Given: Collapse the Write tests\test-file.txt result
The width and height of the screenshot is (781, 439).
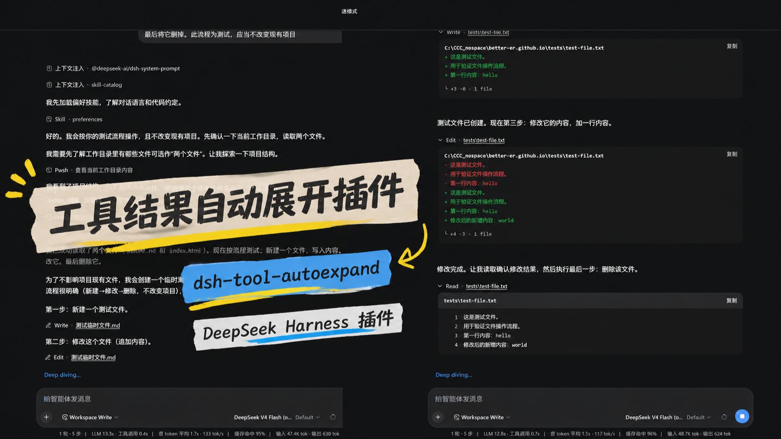Looking at the screenshot, I should pyautogui.click(x=440, y=32).
